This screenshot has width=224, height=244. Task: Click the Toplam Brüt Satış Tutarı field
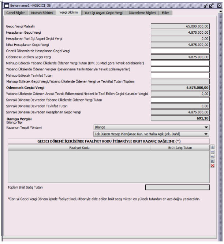click(x=178, y=187)
